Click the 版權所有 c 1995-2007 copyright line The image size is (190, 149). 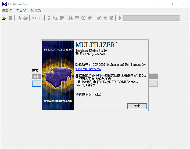[110, 65]
